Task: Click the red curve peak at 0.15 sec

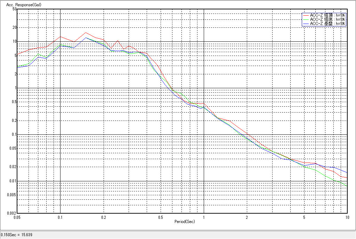Action: 86,33
